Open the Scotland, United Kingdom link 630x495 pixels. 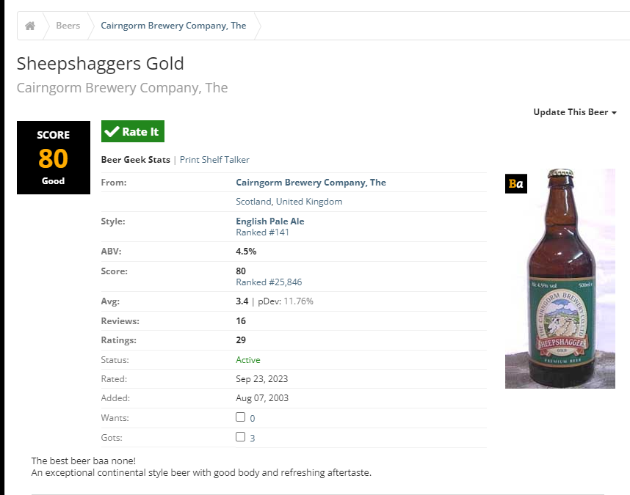tap(289, 202)
